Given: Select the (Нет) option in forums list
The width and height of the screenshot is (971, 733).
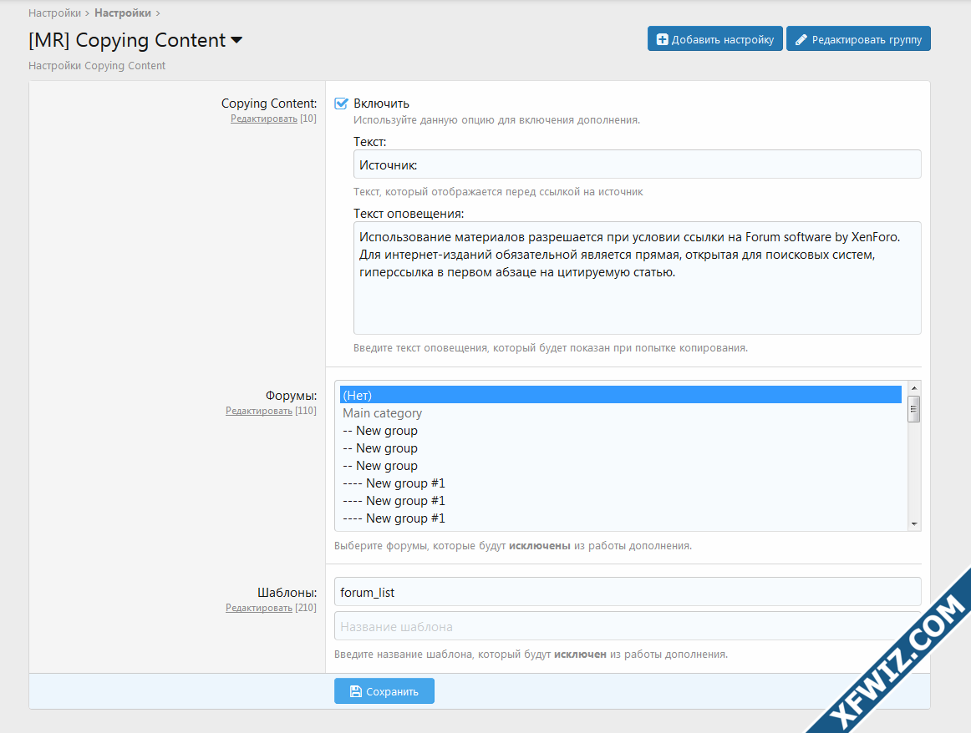Looking at the screenshot, I should (x=621, y=395).
